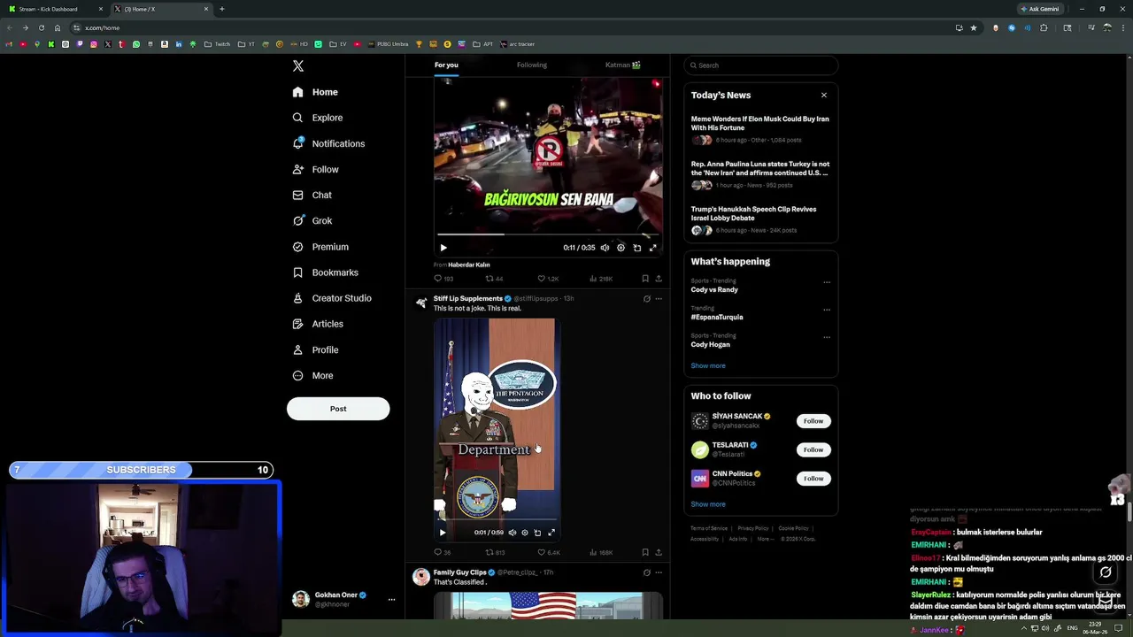Bookmark the Stiff Lip Supplements post
Screen dimensions: 1133x637
[645, 552]
